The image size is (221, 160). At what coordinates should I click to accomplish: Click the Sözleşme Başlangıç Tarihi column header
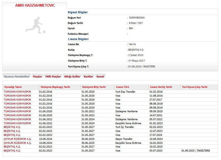[55, 87]
